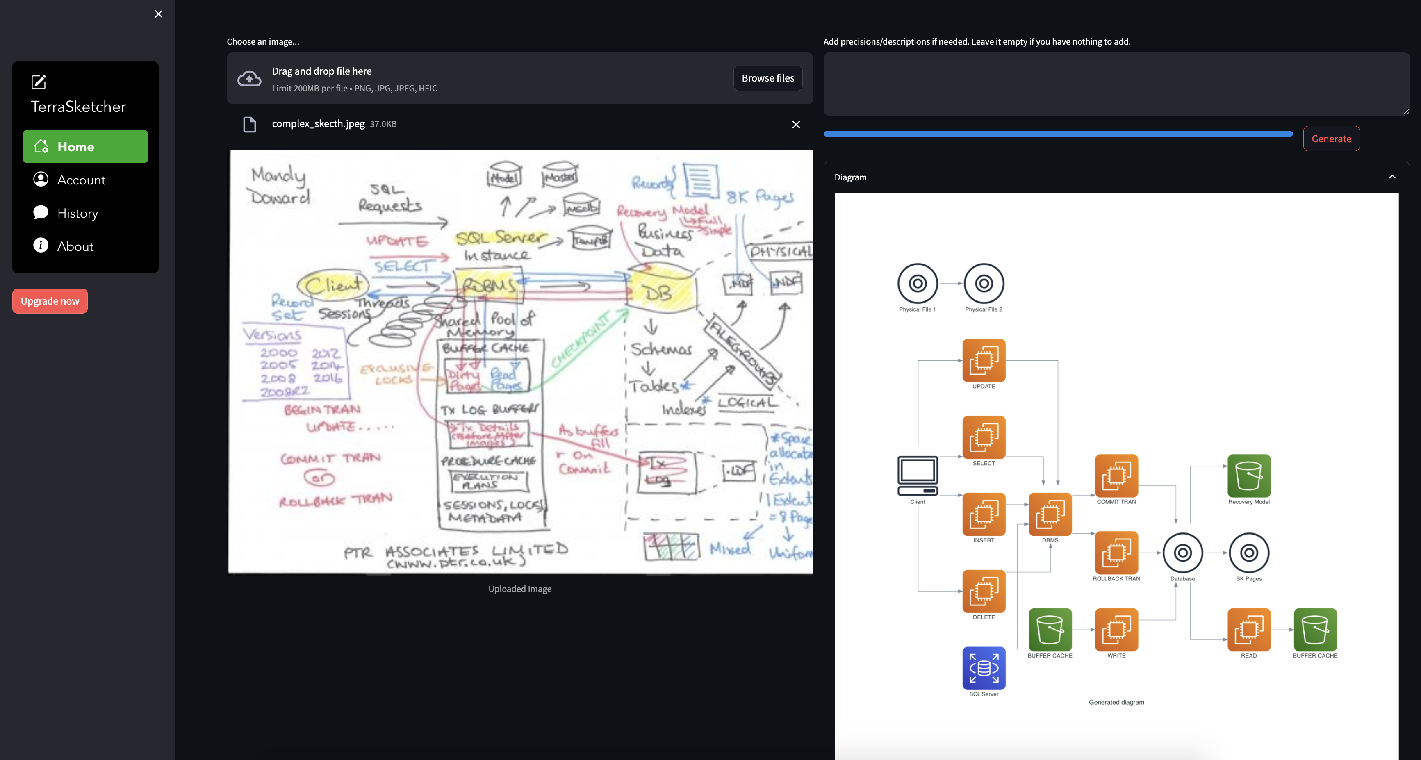1421x760 pixels.
Task: Click the user-circle icon beside Account
Action: 41,179
